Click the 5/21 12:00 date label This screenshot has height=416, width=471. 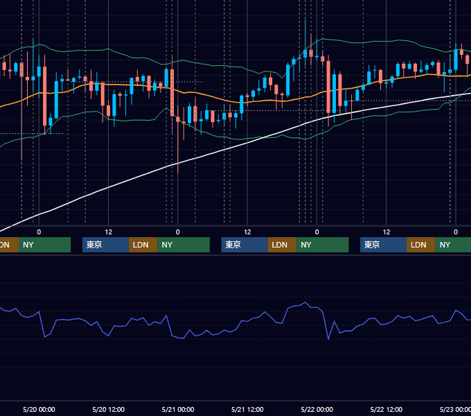point(247,409)
